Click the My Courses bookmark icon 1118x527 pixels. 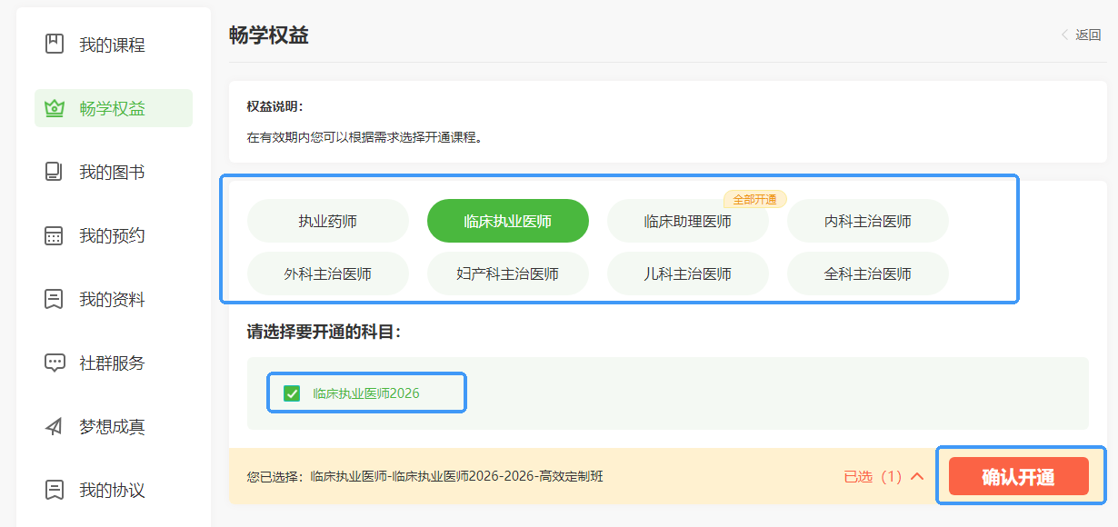coord(55,45)
